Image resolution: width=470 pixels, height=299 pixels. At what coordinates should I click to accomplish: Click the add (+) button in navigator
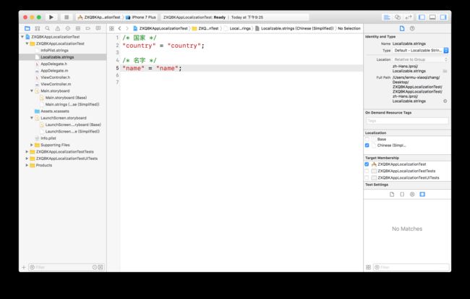pos(24,267)
